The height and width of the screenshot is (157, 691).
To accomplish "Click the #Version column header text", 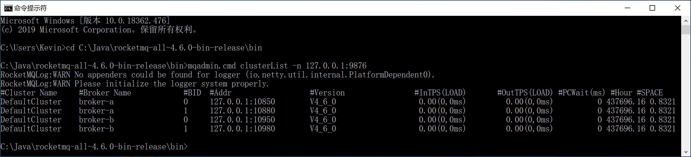I will [327, 93].
